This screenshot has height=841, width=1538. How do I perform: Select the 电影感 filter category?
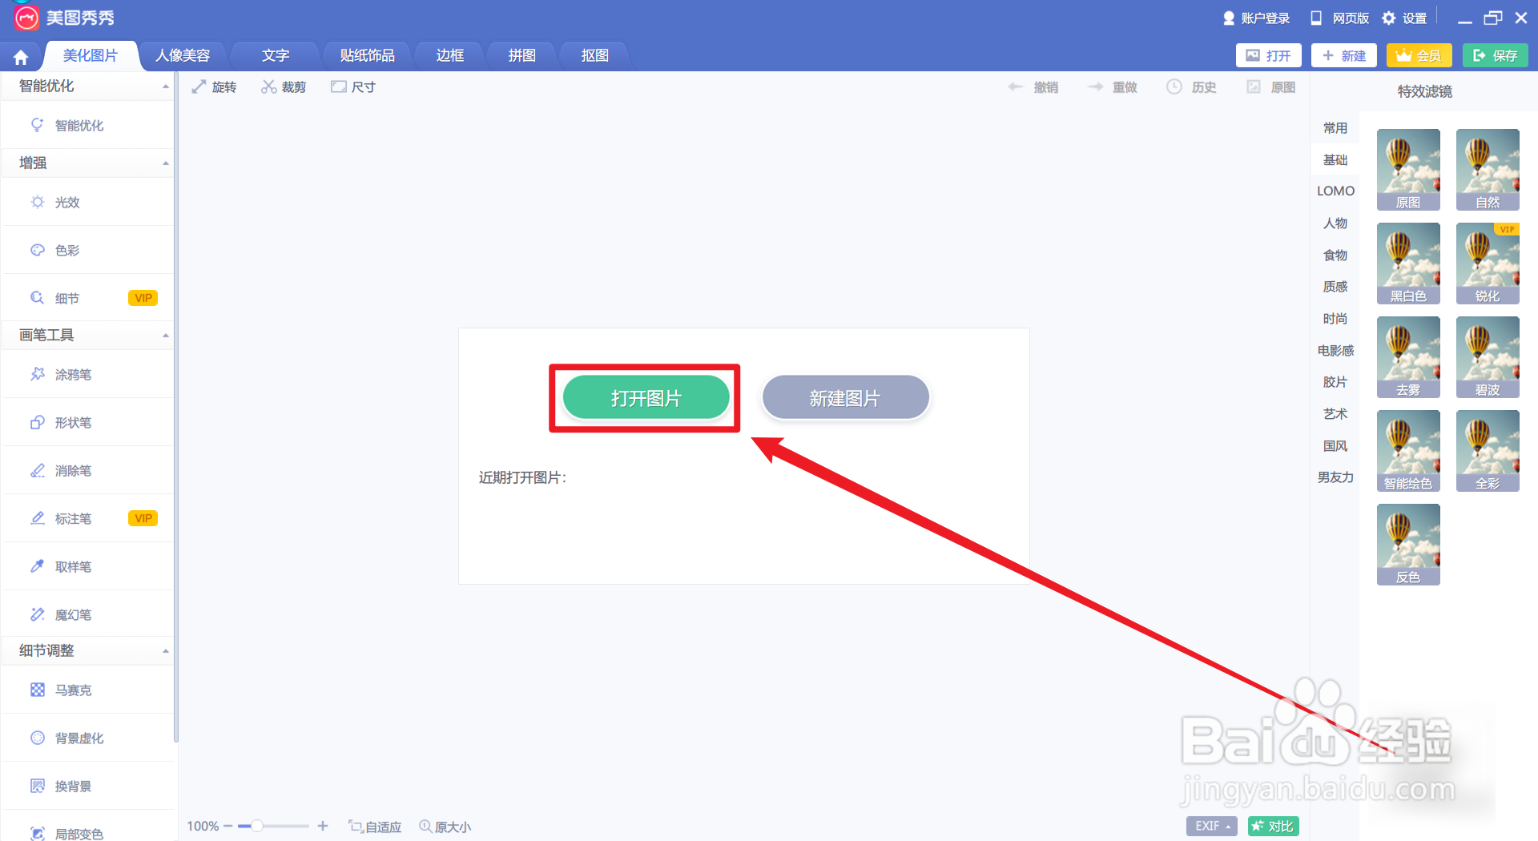tap(1335, 350)
